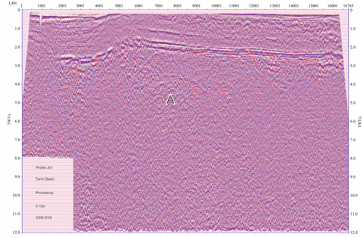Select 6.0 on the left time axis
The width and height of the screenshot is (362, 238).
(17, 121)
